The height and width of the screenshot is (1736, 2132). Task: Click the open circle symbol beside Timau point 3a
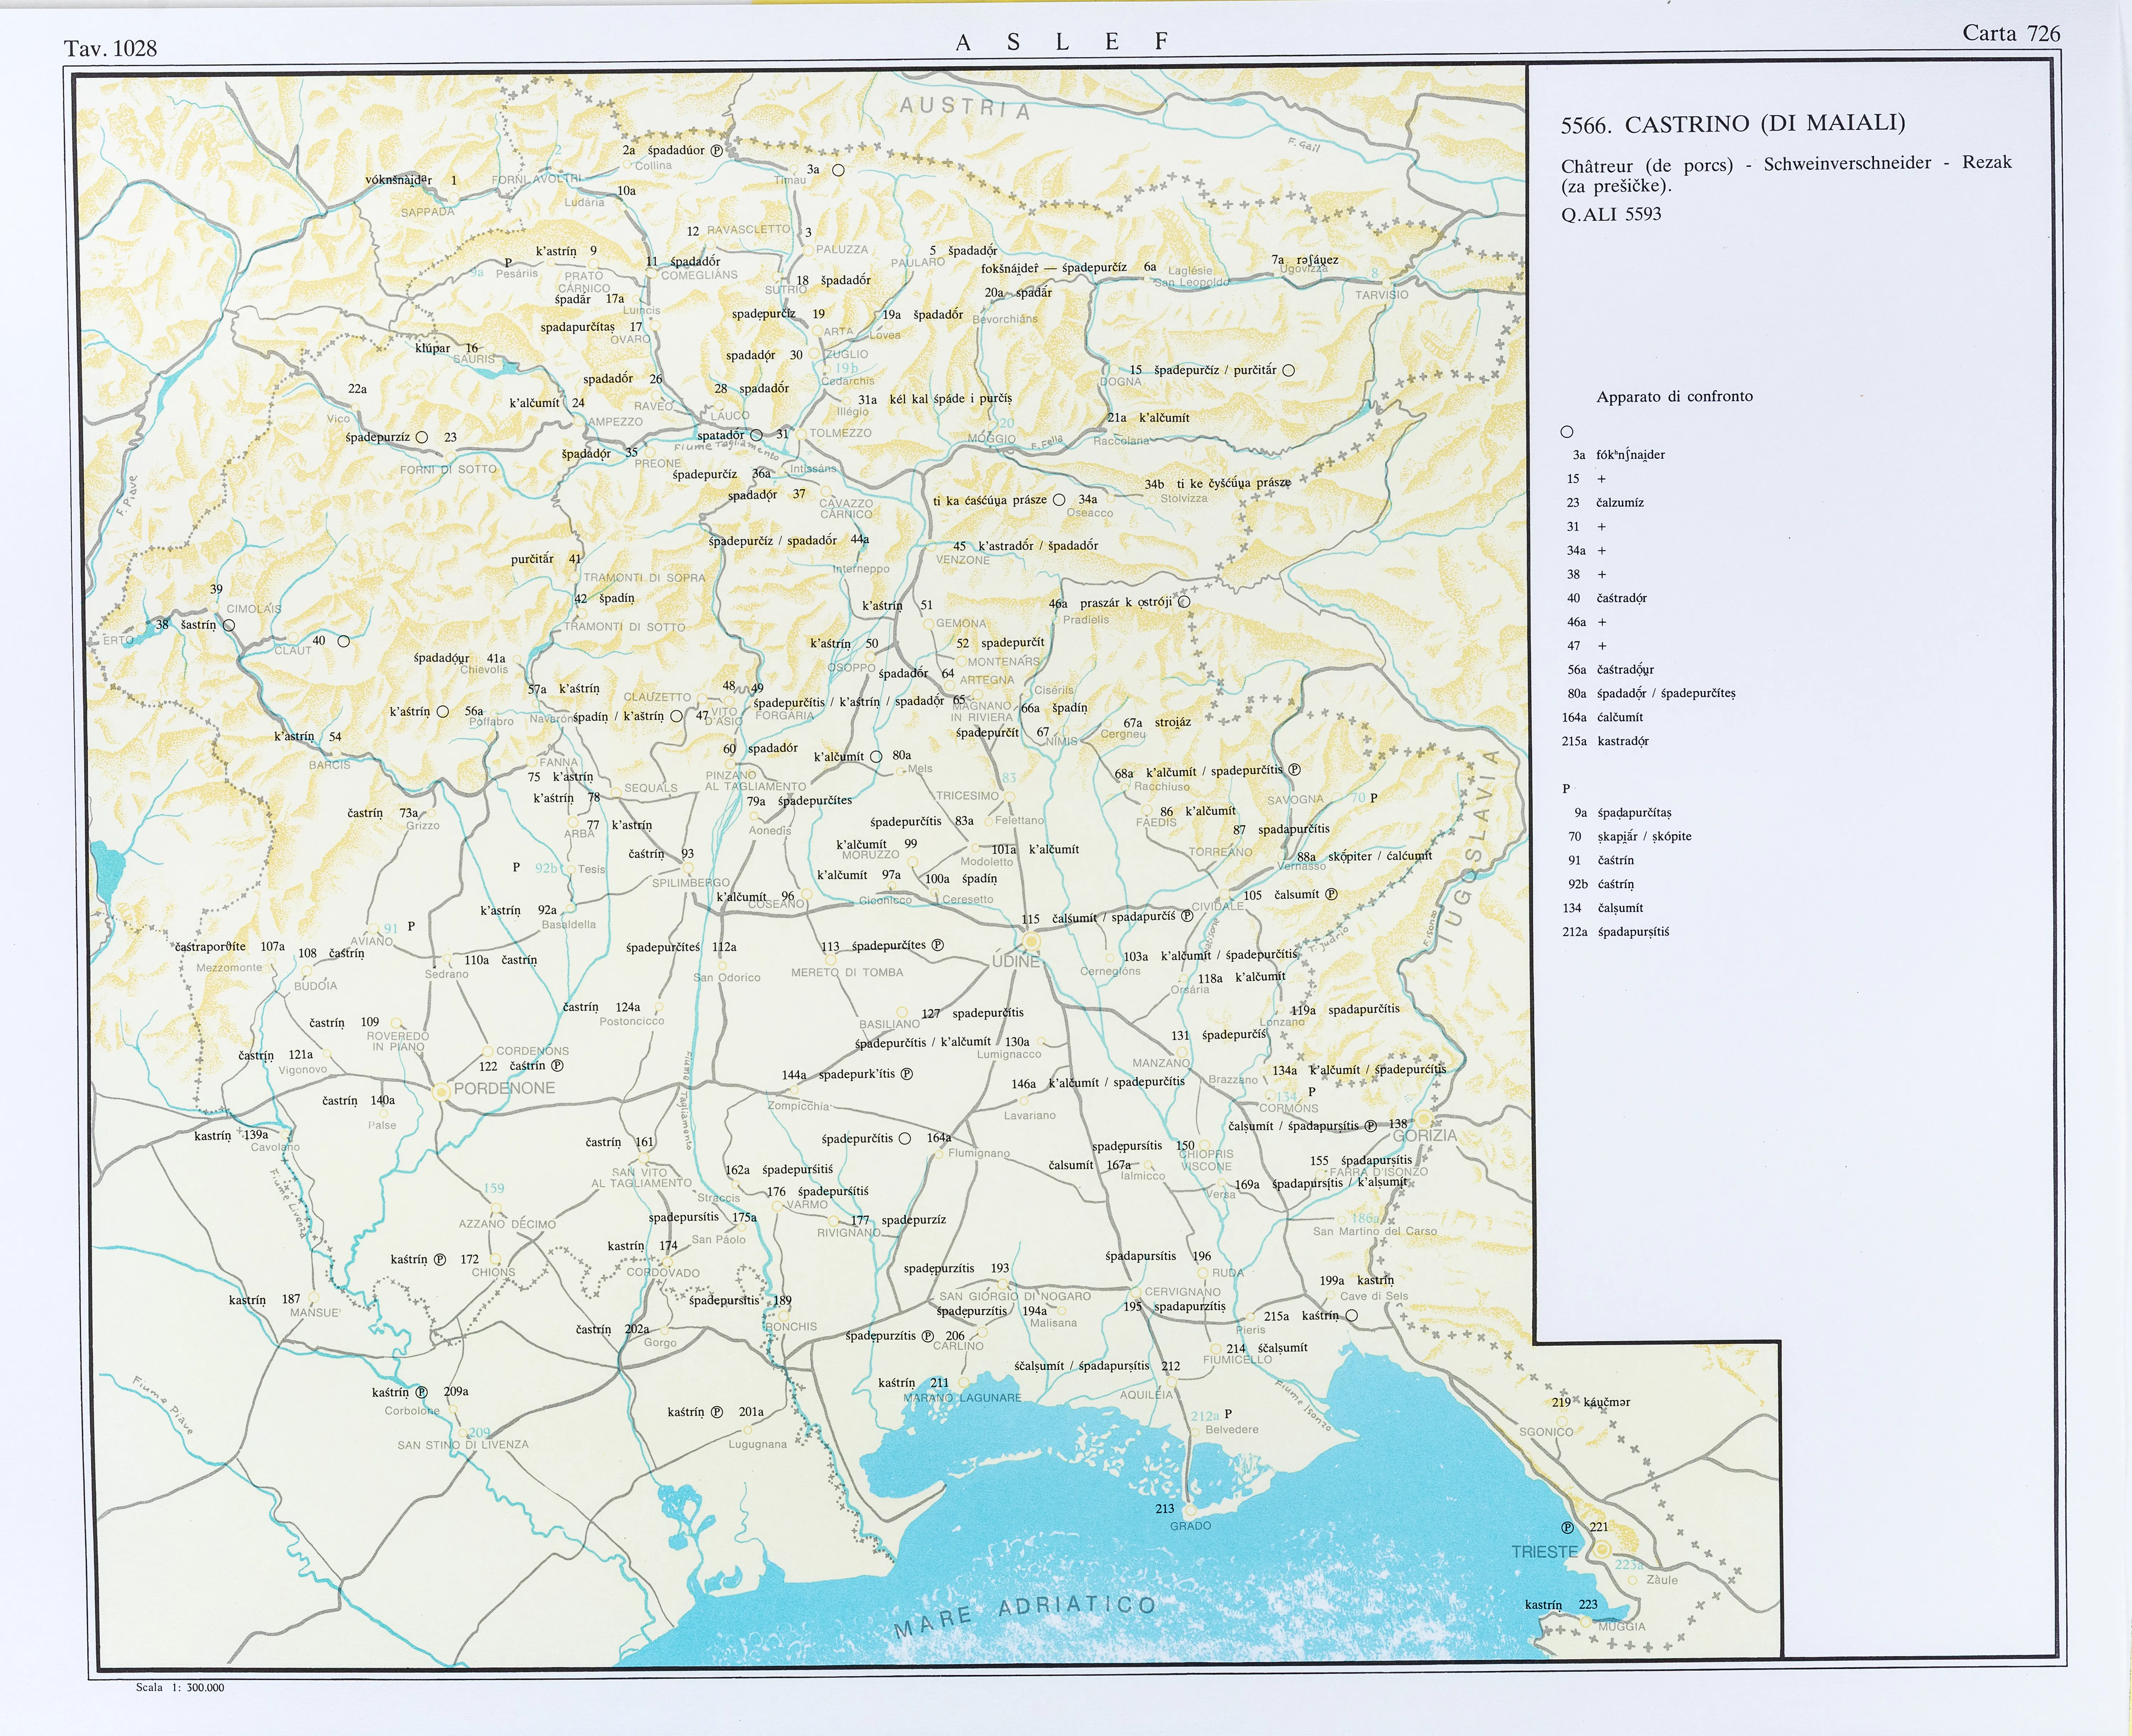(x=838, y=170)
